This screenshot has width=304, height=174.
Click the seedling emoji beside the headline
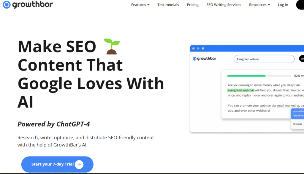click(x=111, y=47)
